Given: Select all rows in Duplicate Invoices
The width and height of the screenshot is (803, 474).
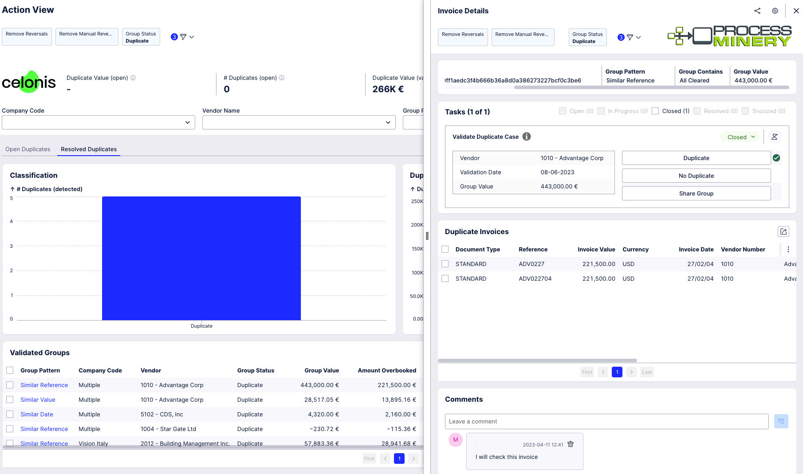Looking at the screenshot, I should pyautogui.click(x=445, y=249).
